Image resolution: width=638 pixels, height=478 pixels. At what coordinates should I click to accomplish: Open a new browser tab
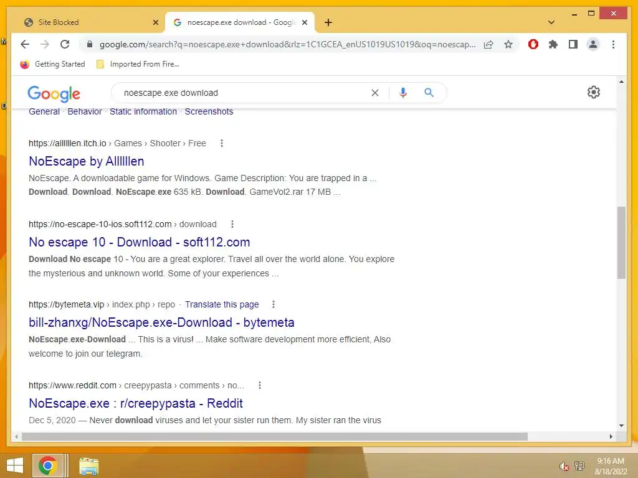tap(328, 22)
